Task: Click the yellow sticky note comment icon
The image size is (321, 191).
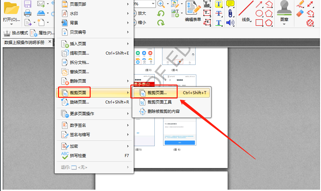Action: pyautogui.click(x=230, y=4)
